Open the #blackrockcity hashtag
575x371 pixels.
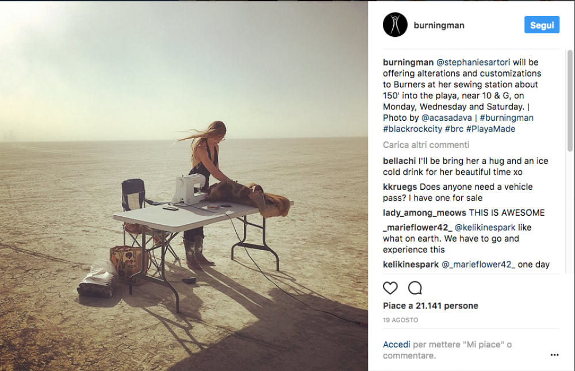[412, 129]
